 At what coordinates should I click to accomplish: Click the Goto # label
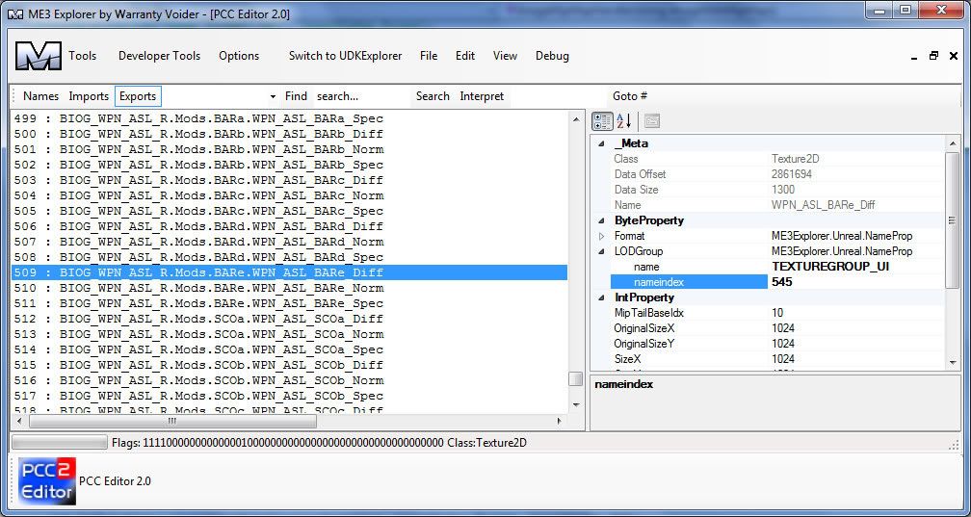click(x=630, y=96)
